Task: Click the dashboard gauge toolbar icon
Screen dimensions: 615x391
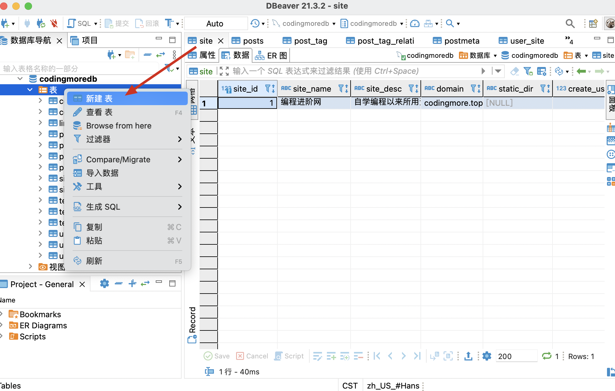Action: 415,23
